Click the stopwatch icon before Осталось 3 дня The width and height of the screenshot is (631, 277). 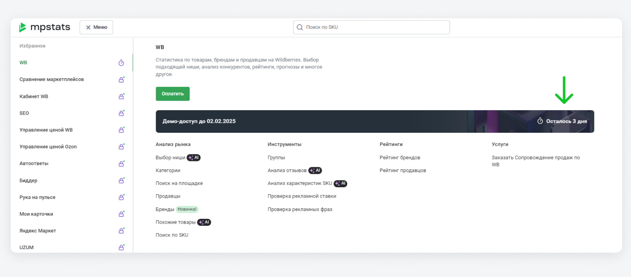(540, 121)
